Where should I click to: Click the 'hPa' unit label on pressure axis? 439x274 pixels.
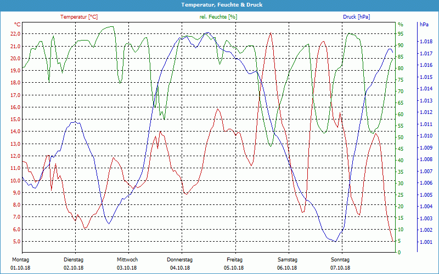coord(424,25)
